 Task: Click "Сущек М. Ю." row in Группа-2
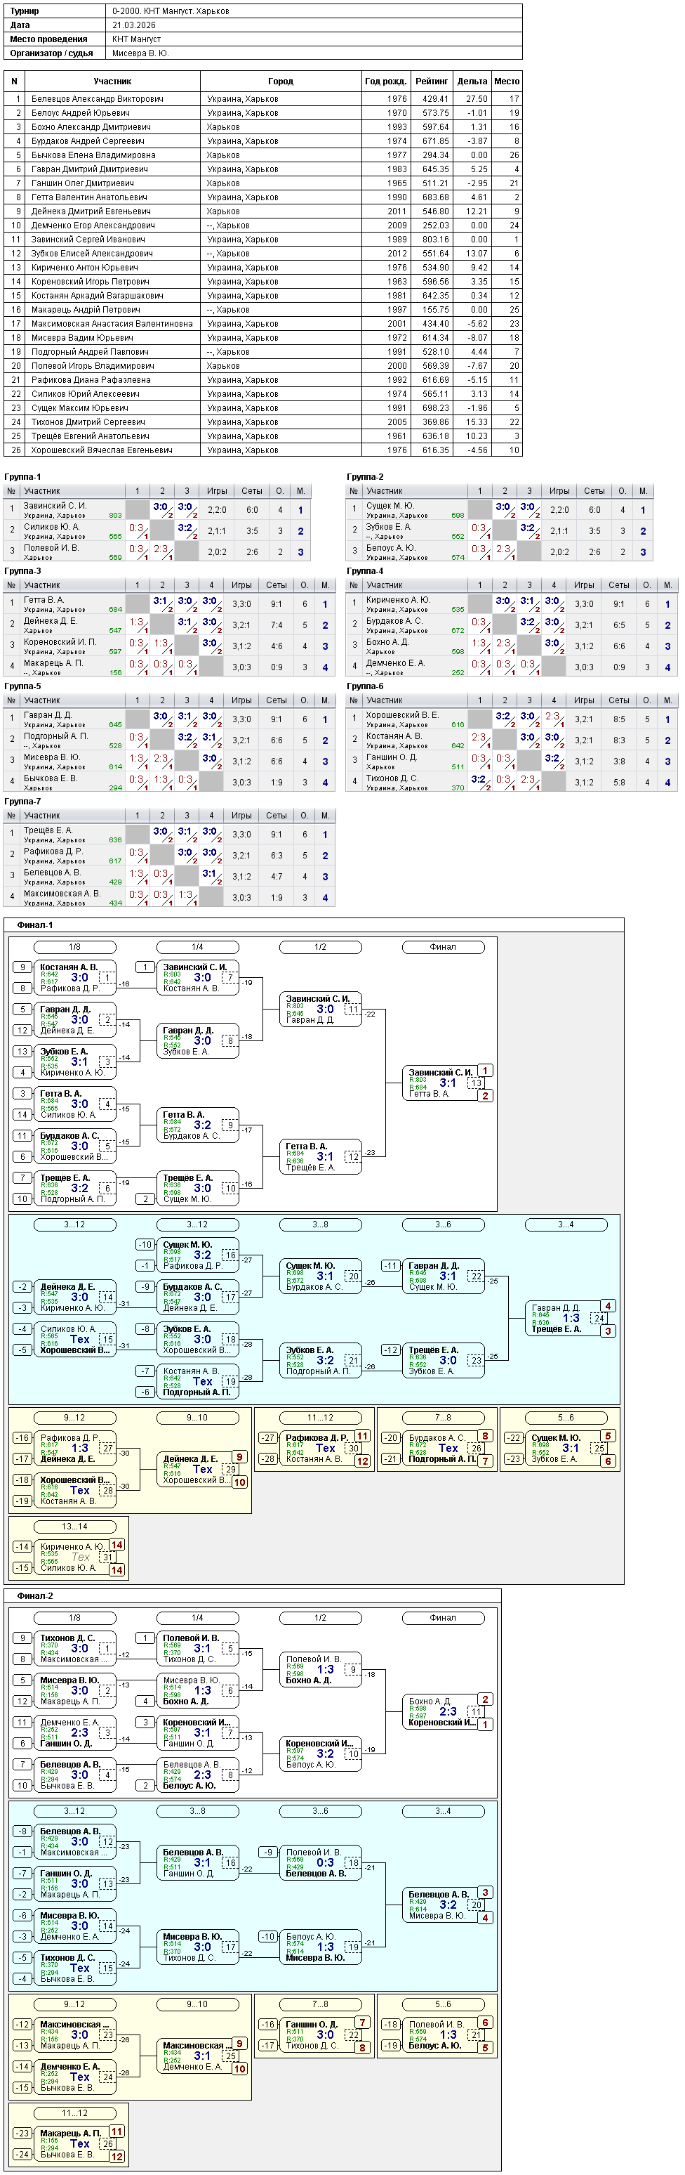[500, 510]
